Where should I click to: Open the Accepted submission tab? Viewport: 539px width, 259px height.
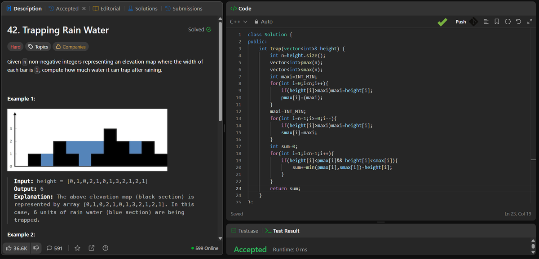tap(63, 9)
